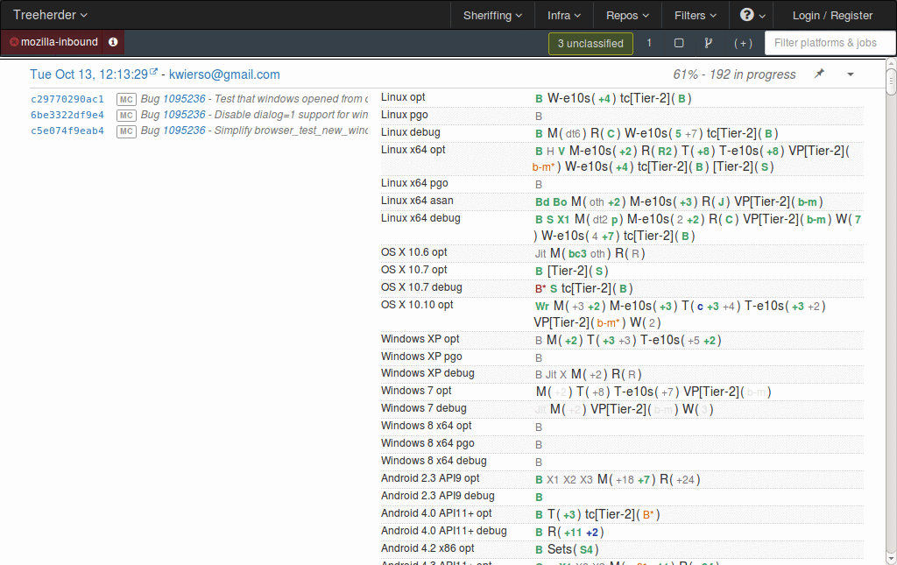Open bug 1095236 in Simplify browser_test row
The image size is (897, 565).
pos(184,131)
